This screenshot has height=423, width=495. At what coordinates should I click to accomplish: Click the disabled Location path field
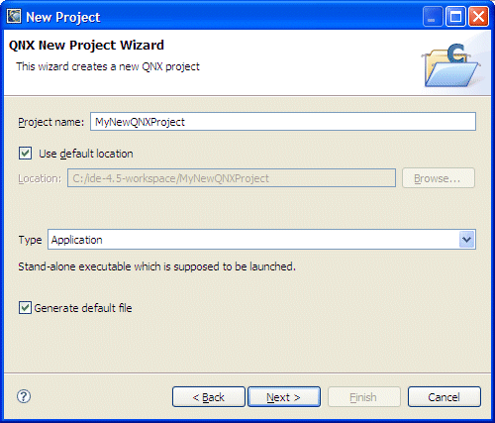[x=232, y=178]
